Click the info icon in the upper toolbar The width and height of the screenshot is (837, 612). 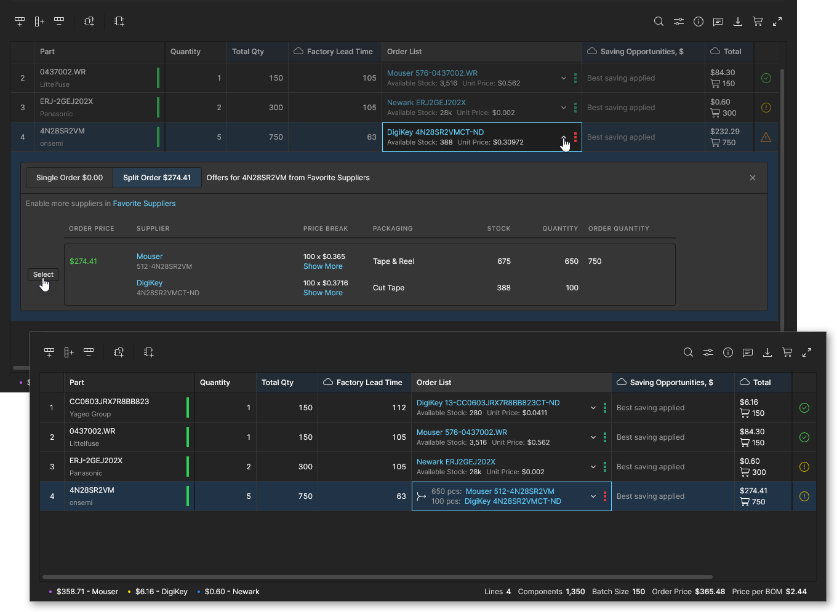tap(699, 22)
